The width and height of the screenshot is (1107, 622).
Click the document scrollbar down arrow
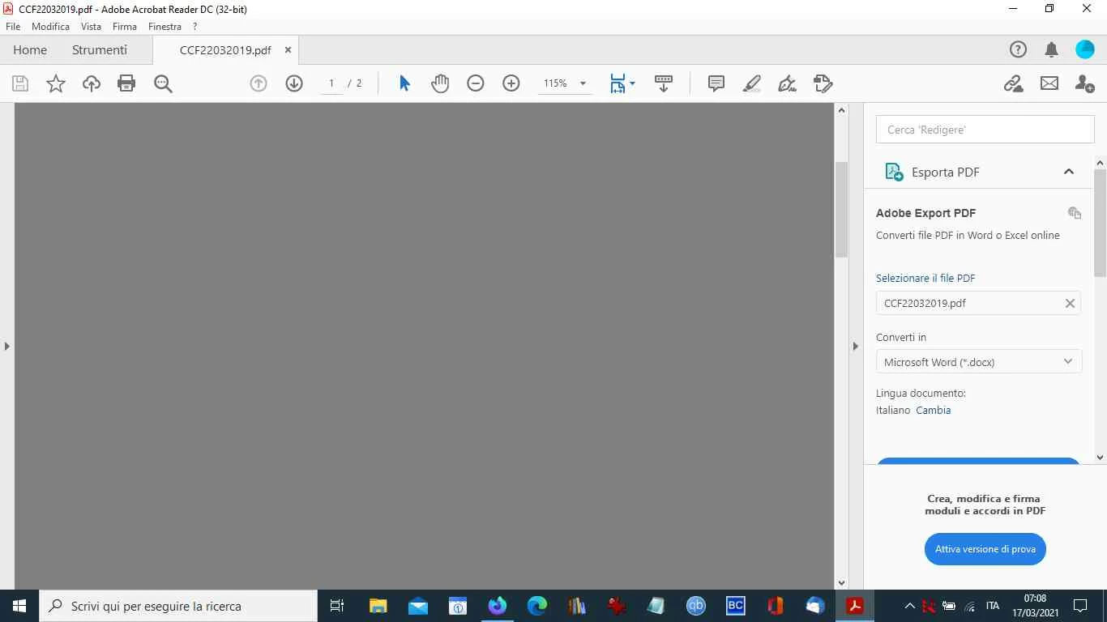841,582
